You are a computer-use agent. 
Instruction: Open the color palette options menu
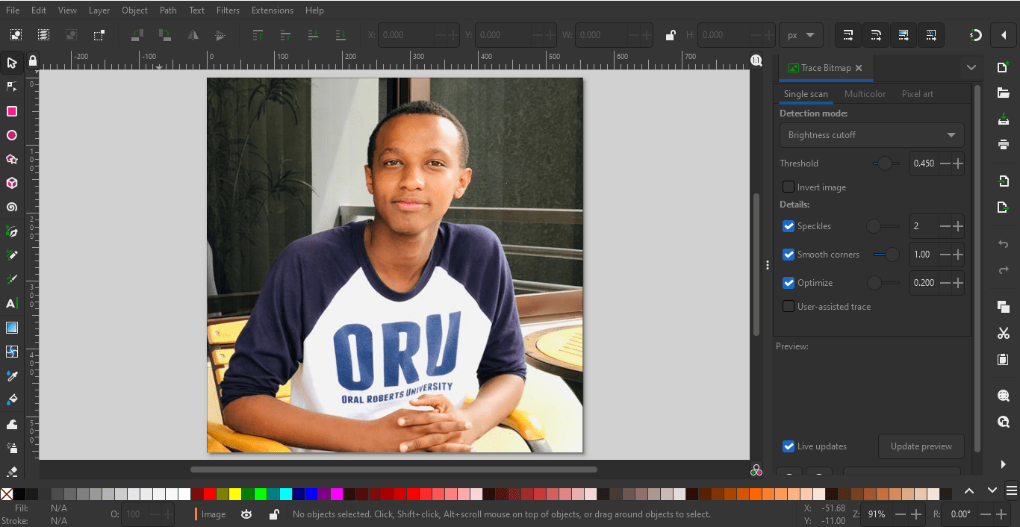(1011, 490)
